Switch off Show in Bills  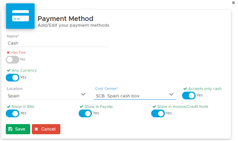pos(13,114)
